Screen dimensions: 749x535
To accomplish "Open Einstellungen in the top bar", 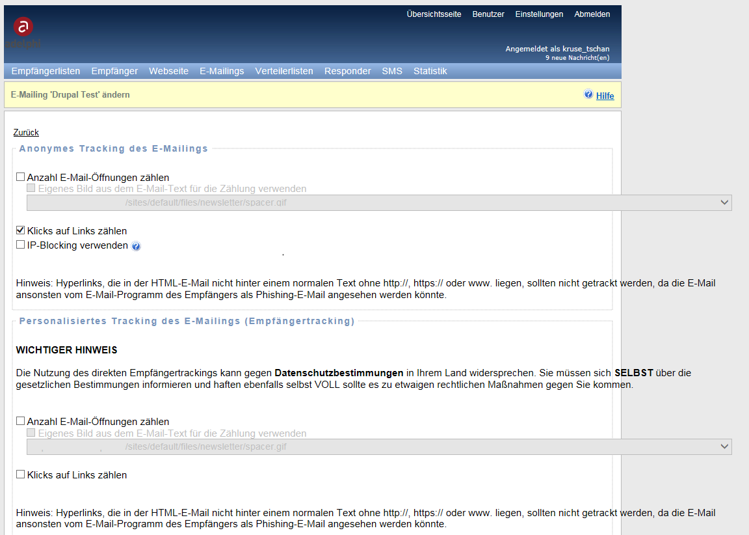I will pos(539,14).
